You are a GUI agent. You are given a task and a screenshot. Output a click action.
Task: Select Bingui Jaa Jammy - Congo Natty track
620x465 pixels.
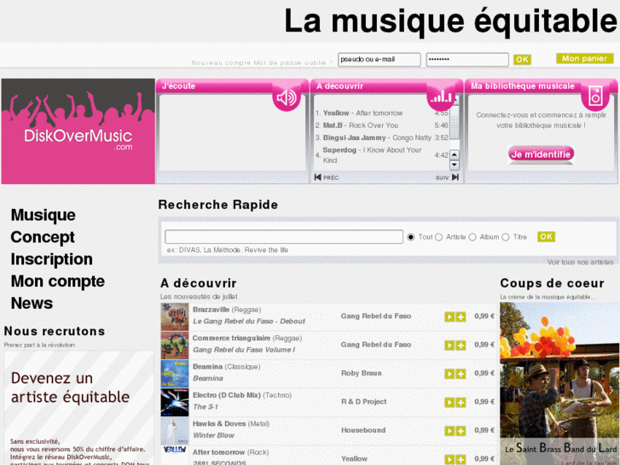(x=377, y=137)
